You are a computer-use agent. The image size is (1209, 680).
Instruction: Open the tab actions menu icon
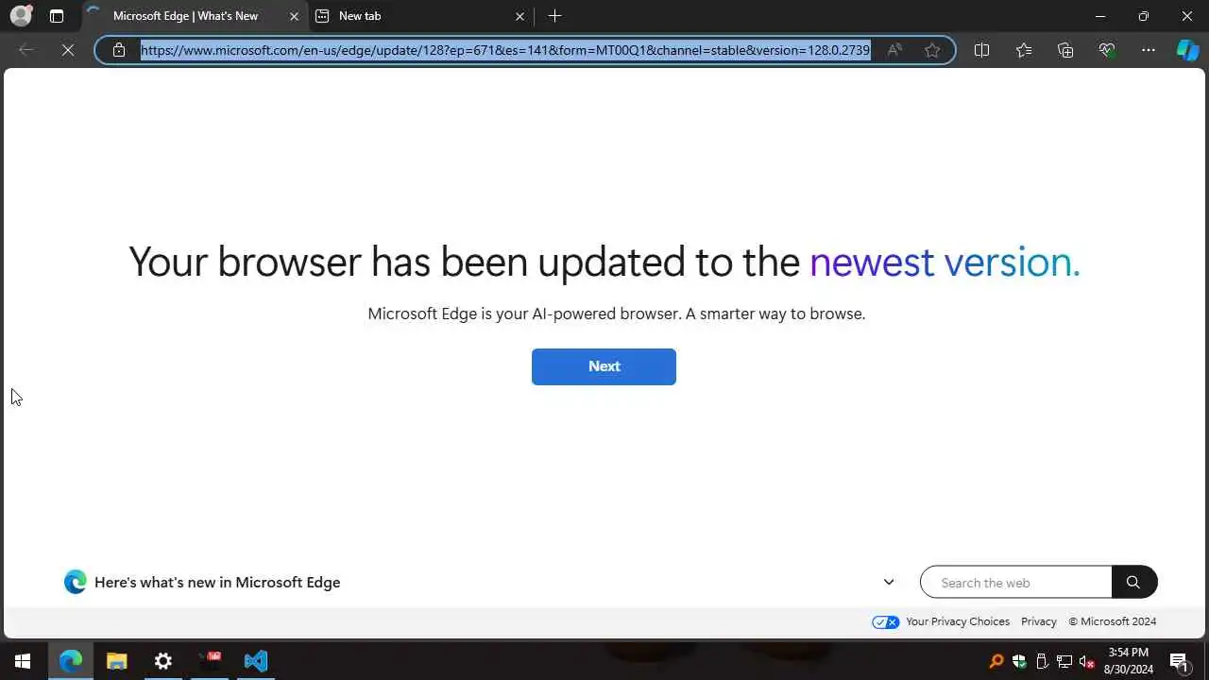pos(57,16)
